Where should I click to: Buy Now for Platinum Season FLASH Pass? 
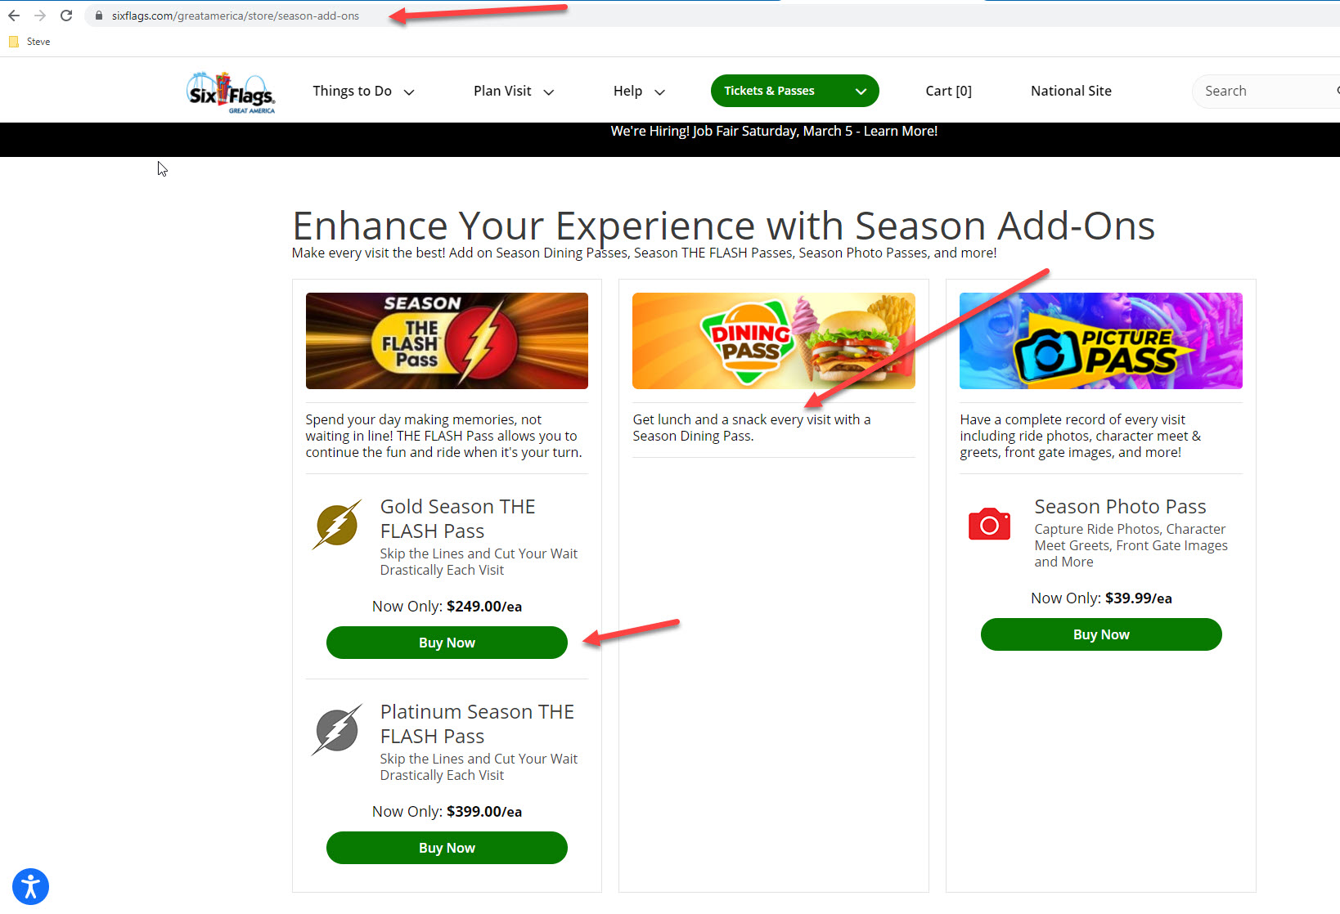447,848
